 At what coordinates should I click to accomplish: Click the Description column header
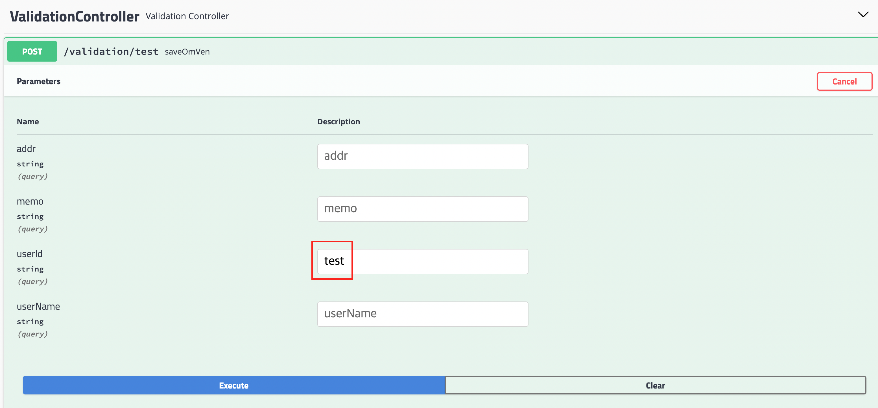pyautogui.click(x=338, y=121)
